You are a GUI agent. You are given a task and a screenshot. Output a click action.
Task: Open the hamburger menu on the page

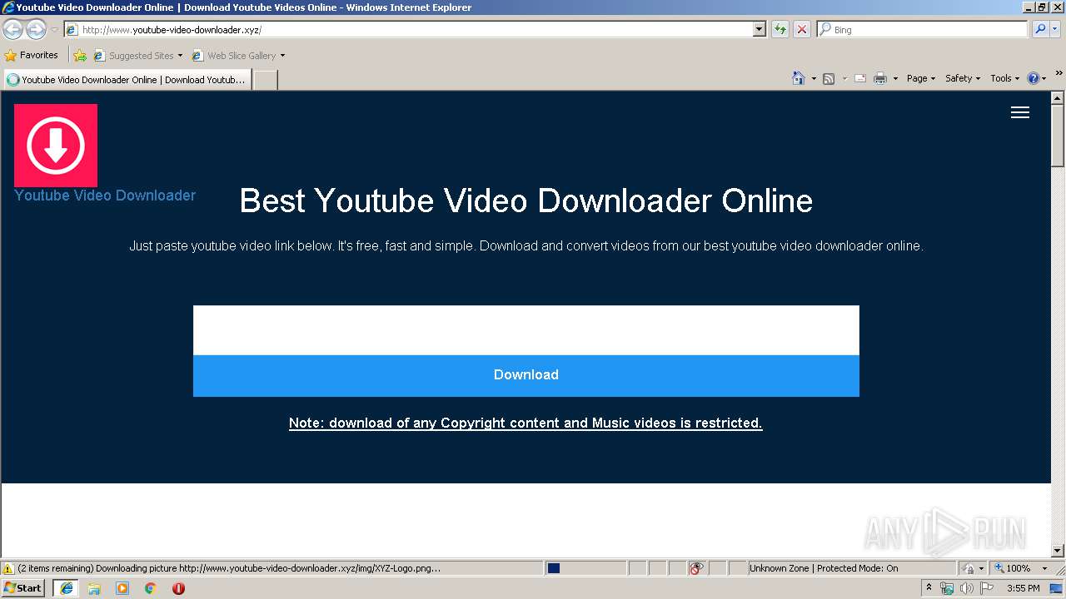point(1020,112)
